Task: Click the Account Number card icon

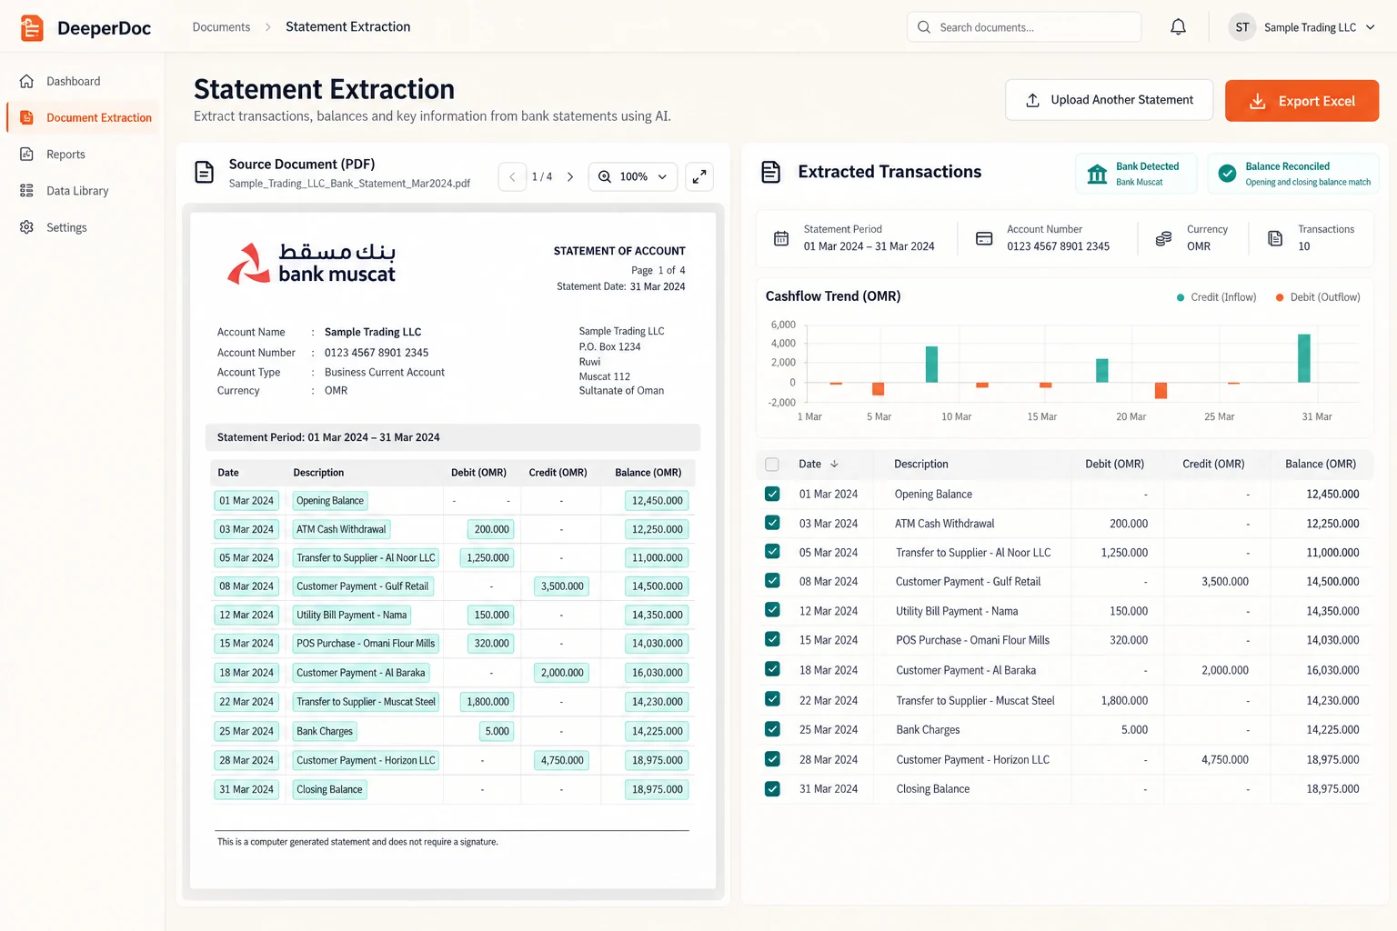Action: [x=984, y=238]
